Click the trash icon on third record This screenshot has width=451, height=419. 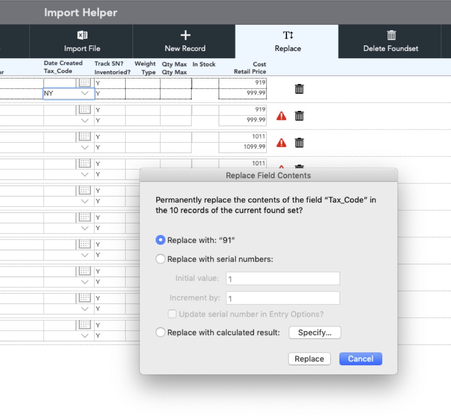click(299, 143)
